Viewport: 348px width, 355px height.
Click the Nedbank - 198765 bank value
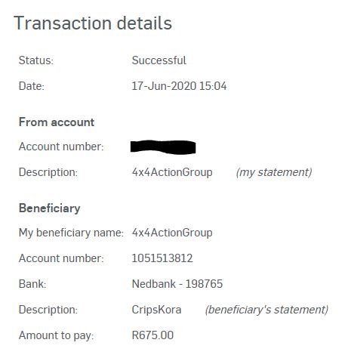pos(177,284)
